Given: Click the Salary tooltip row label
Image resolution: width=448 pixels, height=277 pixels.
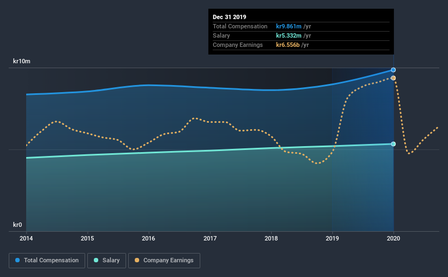Looking at the screenshot, I should (221, 35).
